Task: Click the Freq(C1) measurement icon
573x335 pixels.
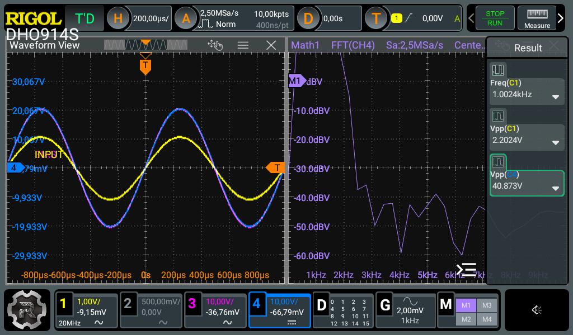Action: (497, 70)
